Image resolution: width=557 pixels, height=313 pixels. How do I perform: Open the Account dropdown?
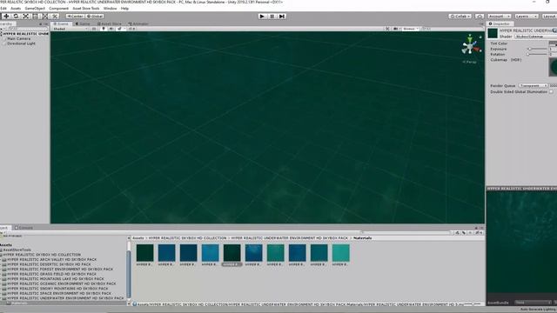point(499,17)
